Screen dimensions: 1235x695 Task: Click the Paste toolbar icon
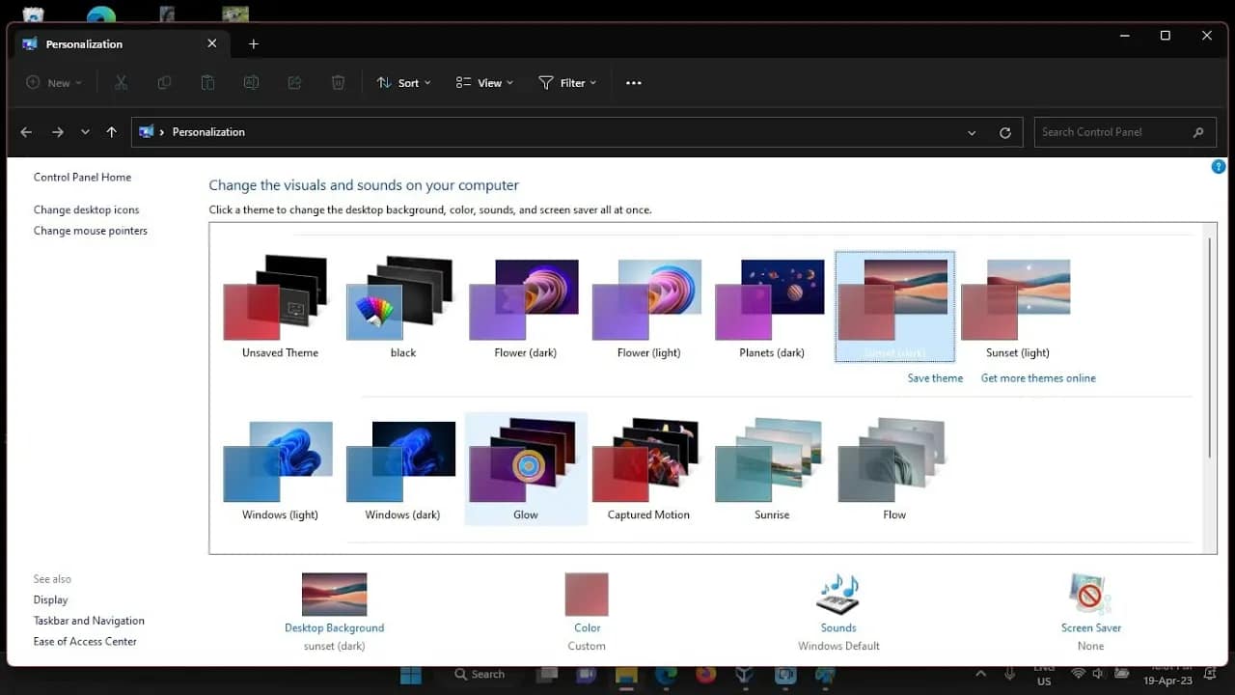click(x=207, y=82)
